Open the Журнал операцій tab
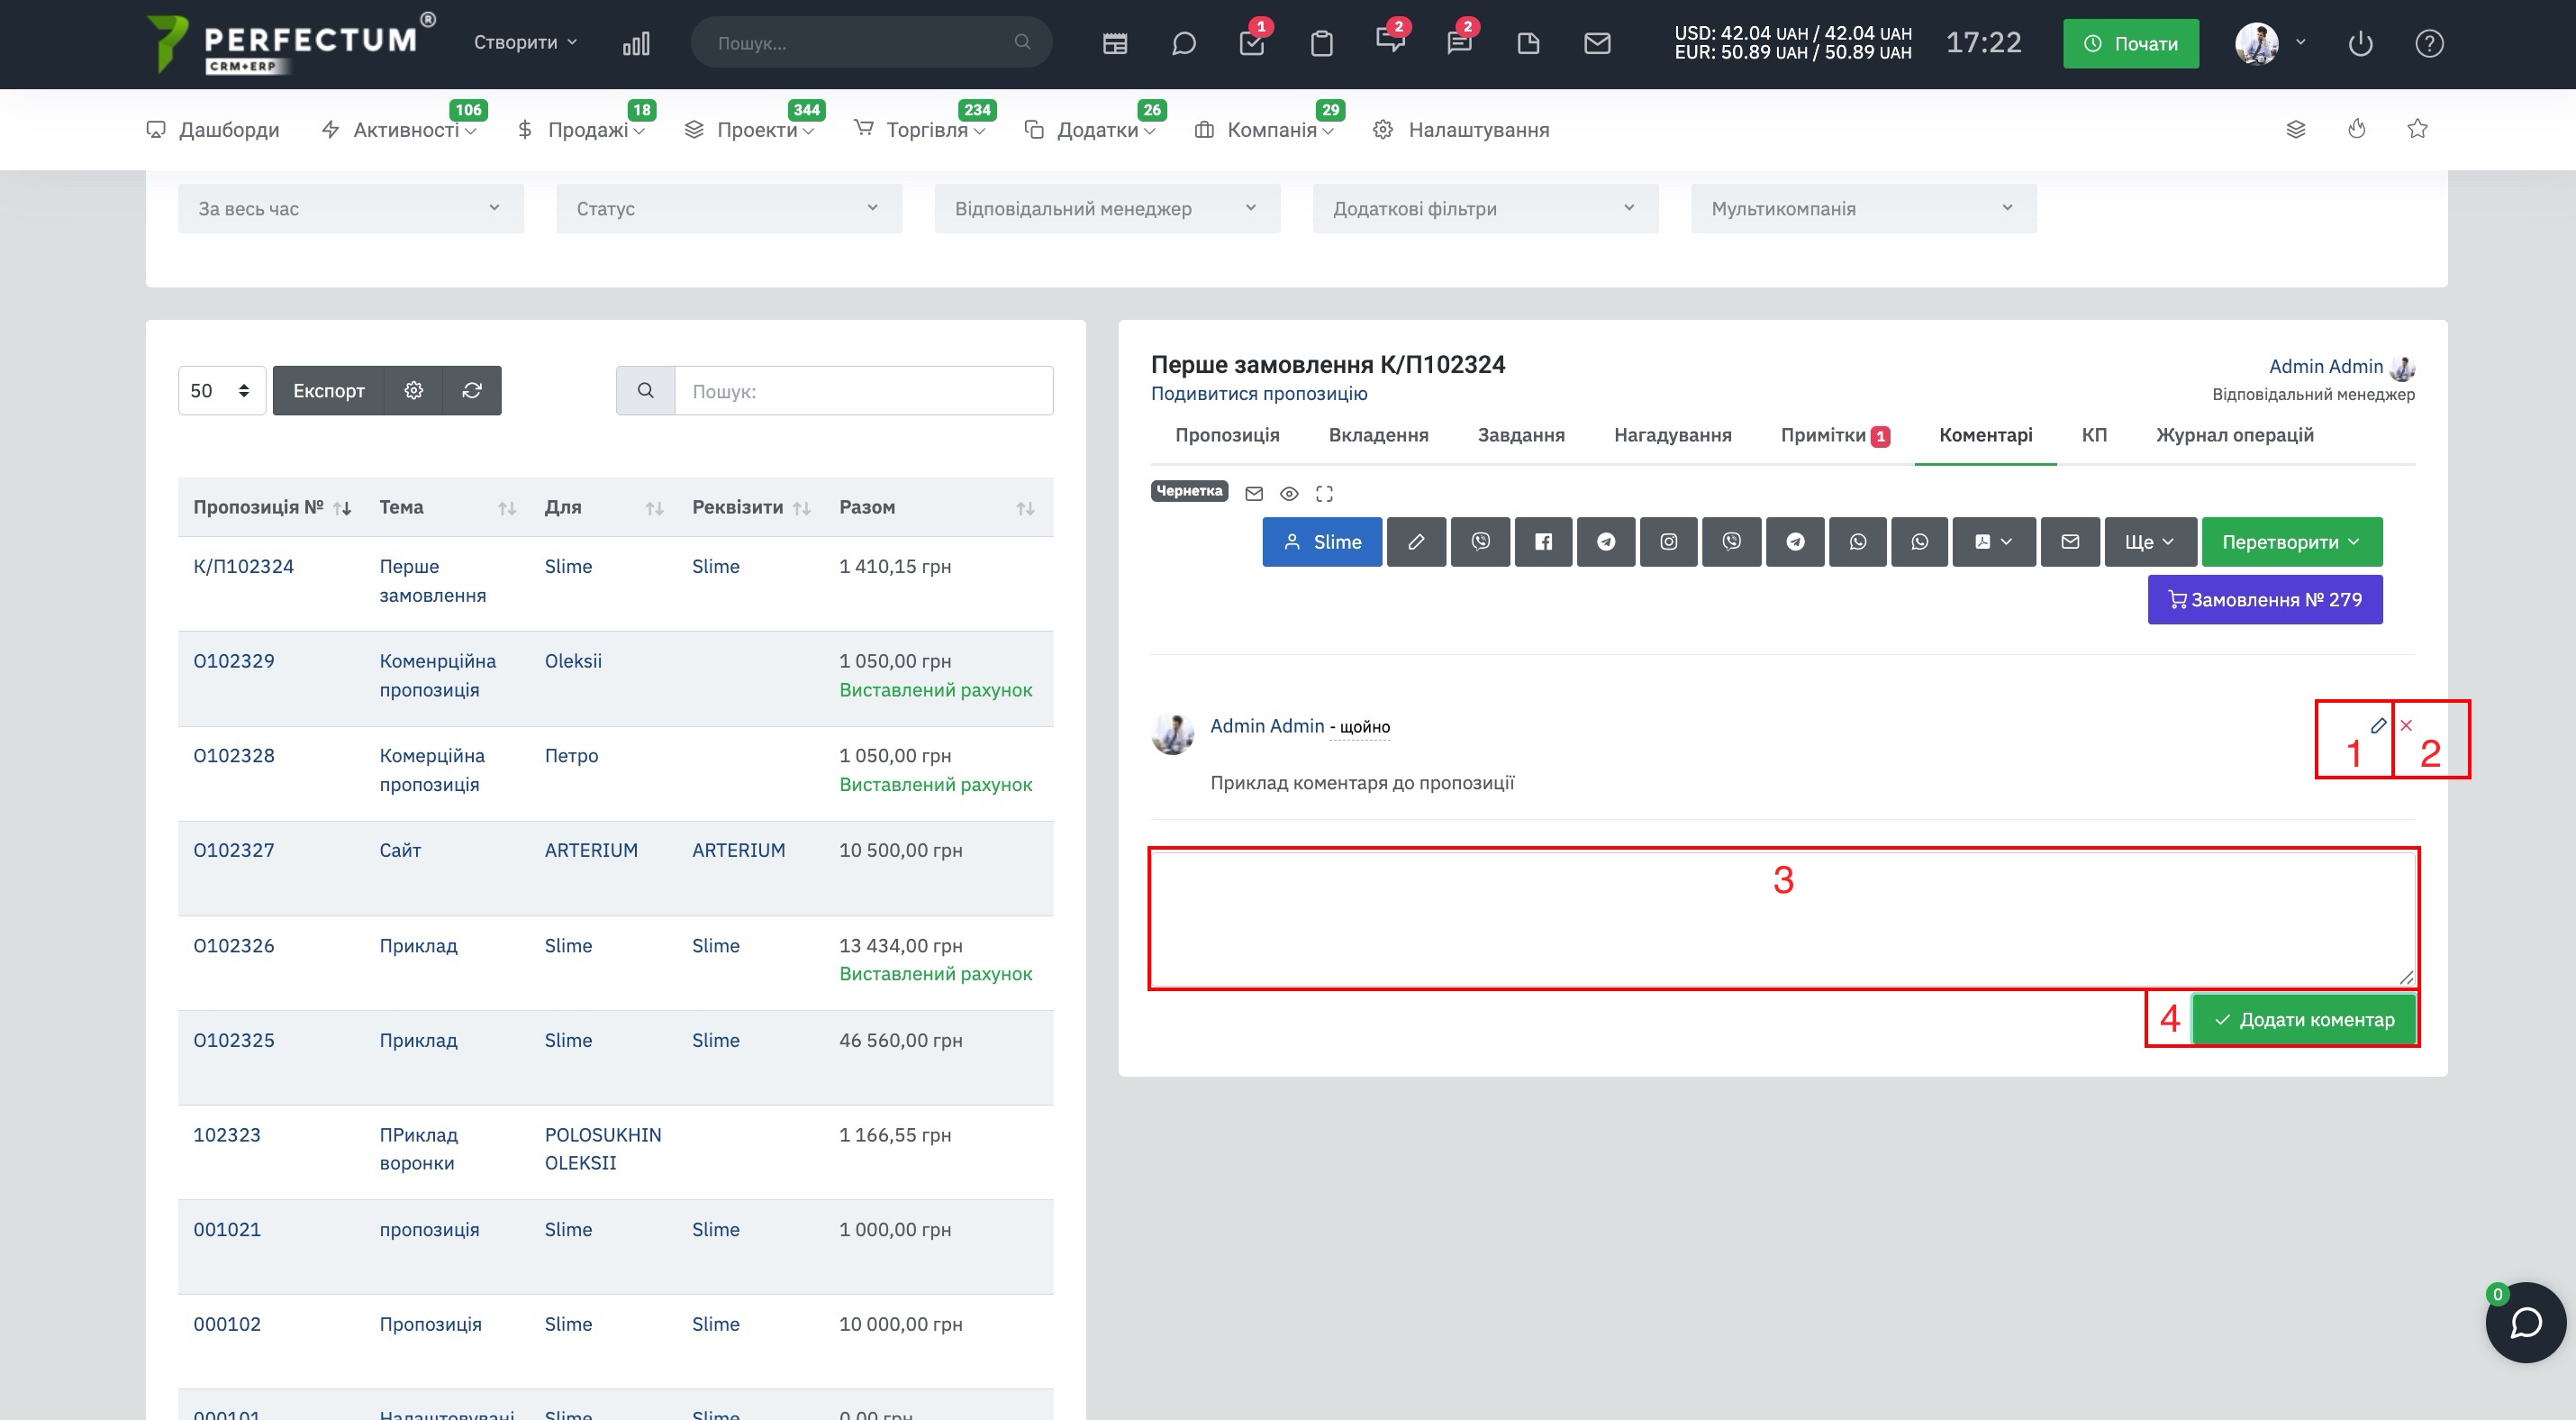This screenshot has width=2576, height=1420. click(2234, 435)
